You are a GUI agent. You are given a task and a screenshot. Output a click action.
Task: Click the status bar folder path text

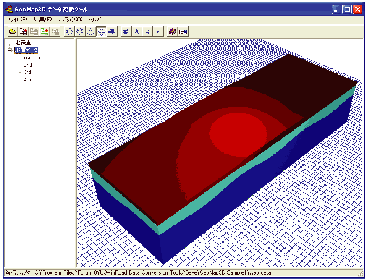[138, 273]
